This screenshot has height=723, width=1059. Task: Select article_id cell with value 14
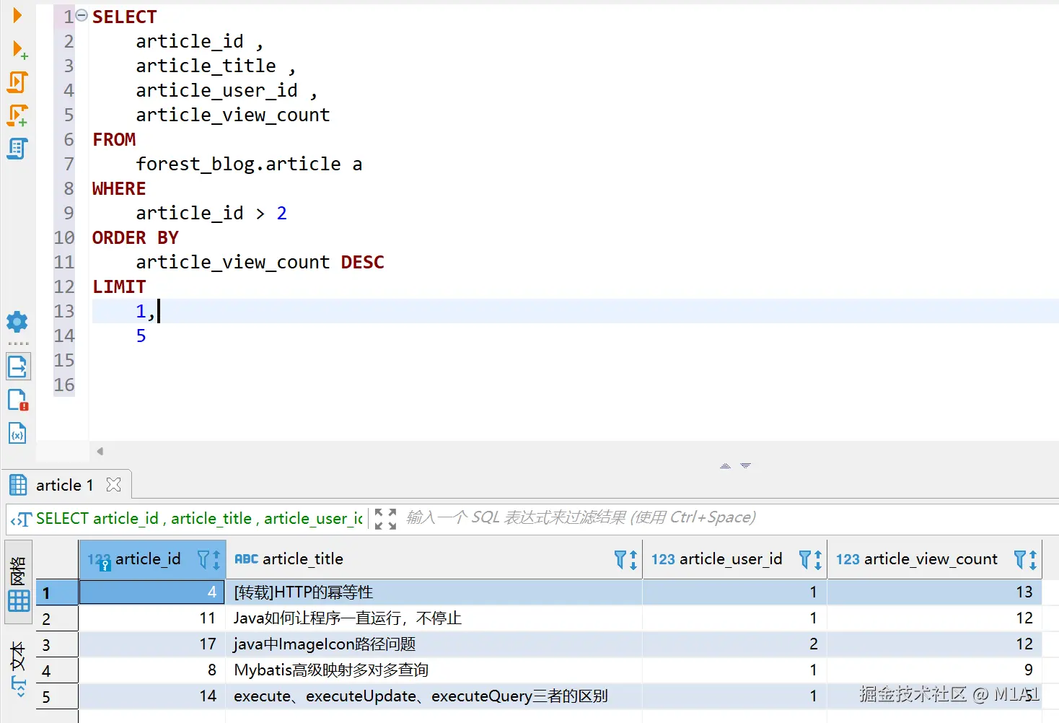[x=152, y=696]
